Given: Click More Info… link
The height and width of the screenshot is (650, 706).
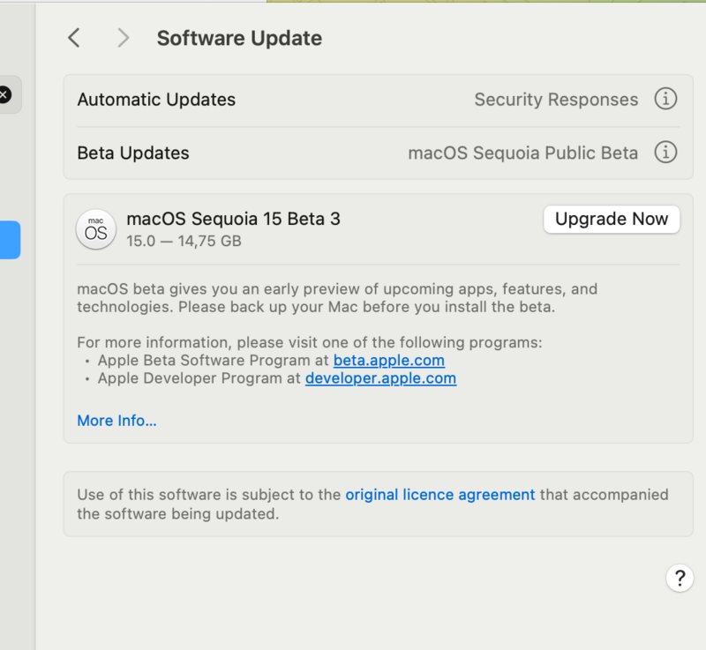Looking at the screenshot, I should (x=116, y=421).
